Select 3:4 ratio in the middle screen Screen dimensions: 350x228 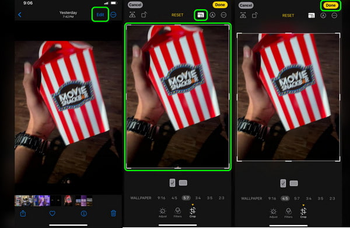click(x=198, y=198)
